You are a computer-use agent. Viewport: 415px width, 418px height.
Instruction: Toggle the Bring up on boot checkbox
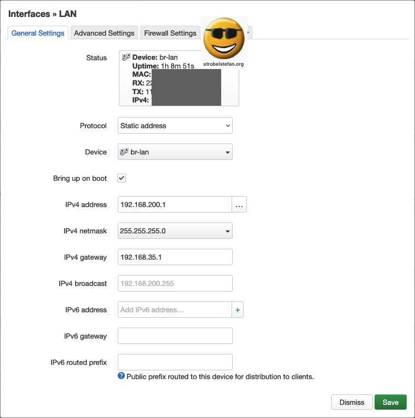click(122, 178)
